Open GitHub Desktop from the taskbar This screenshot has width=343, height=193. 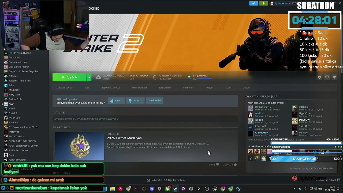[183, 189]
